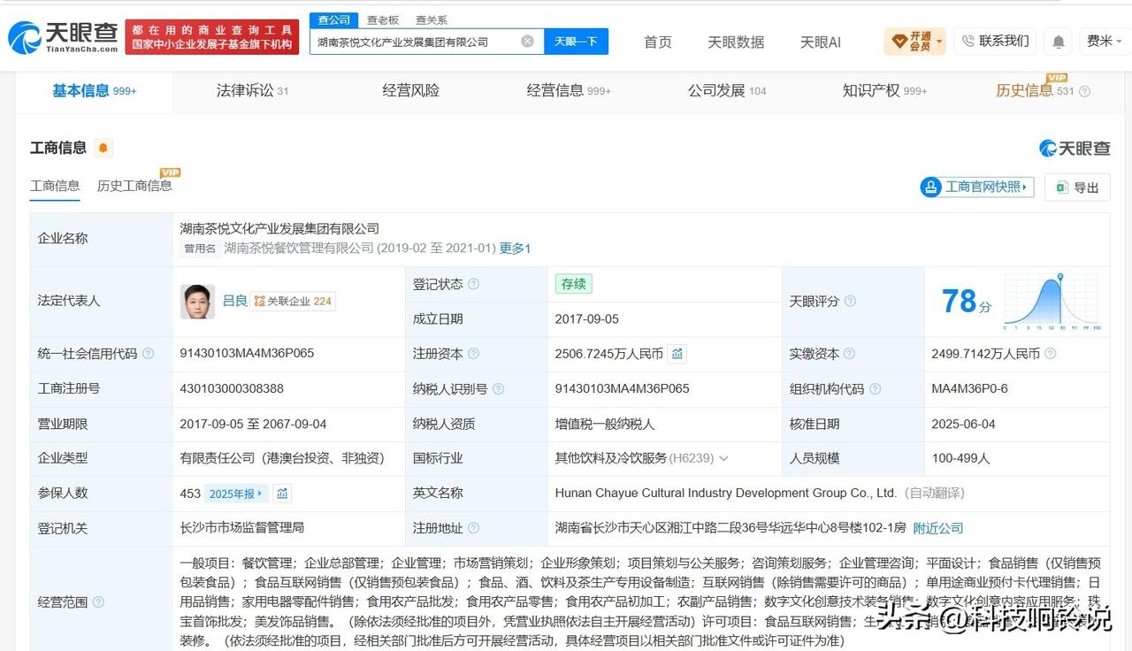Click the 存续 registration status tag
Image resolution: width=1132 pixels, height=651 pixels.
[x=573, y=284]
